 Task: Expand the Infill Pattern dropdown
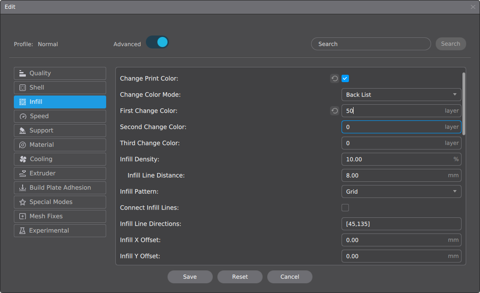pos(401,191)
